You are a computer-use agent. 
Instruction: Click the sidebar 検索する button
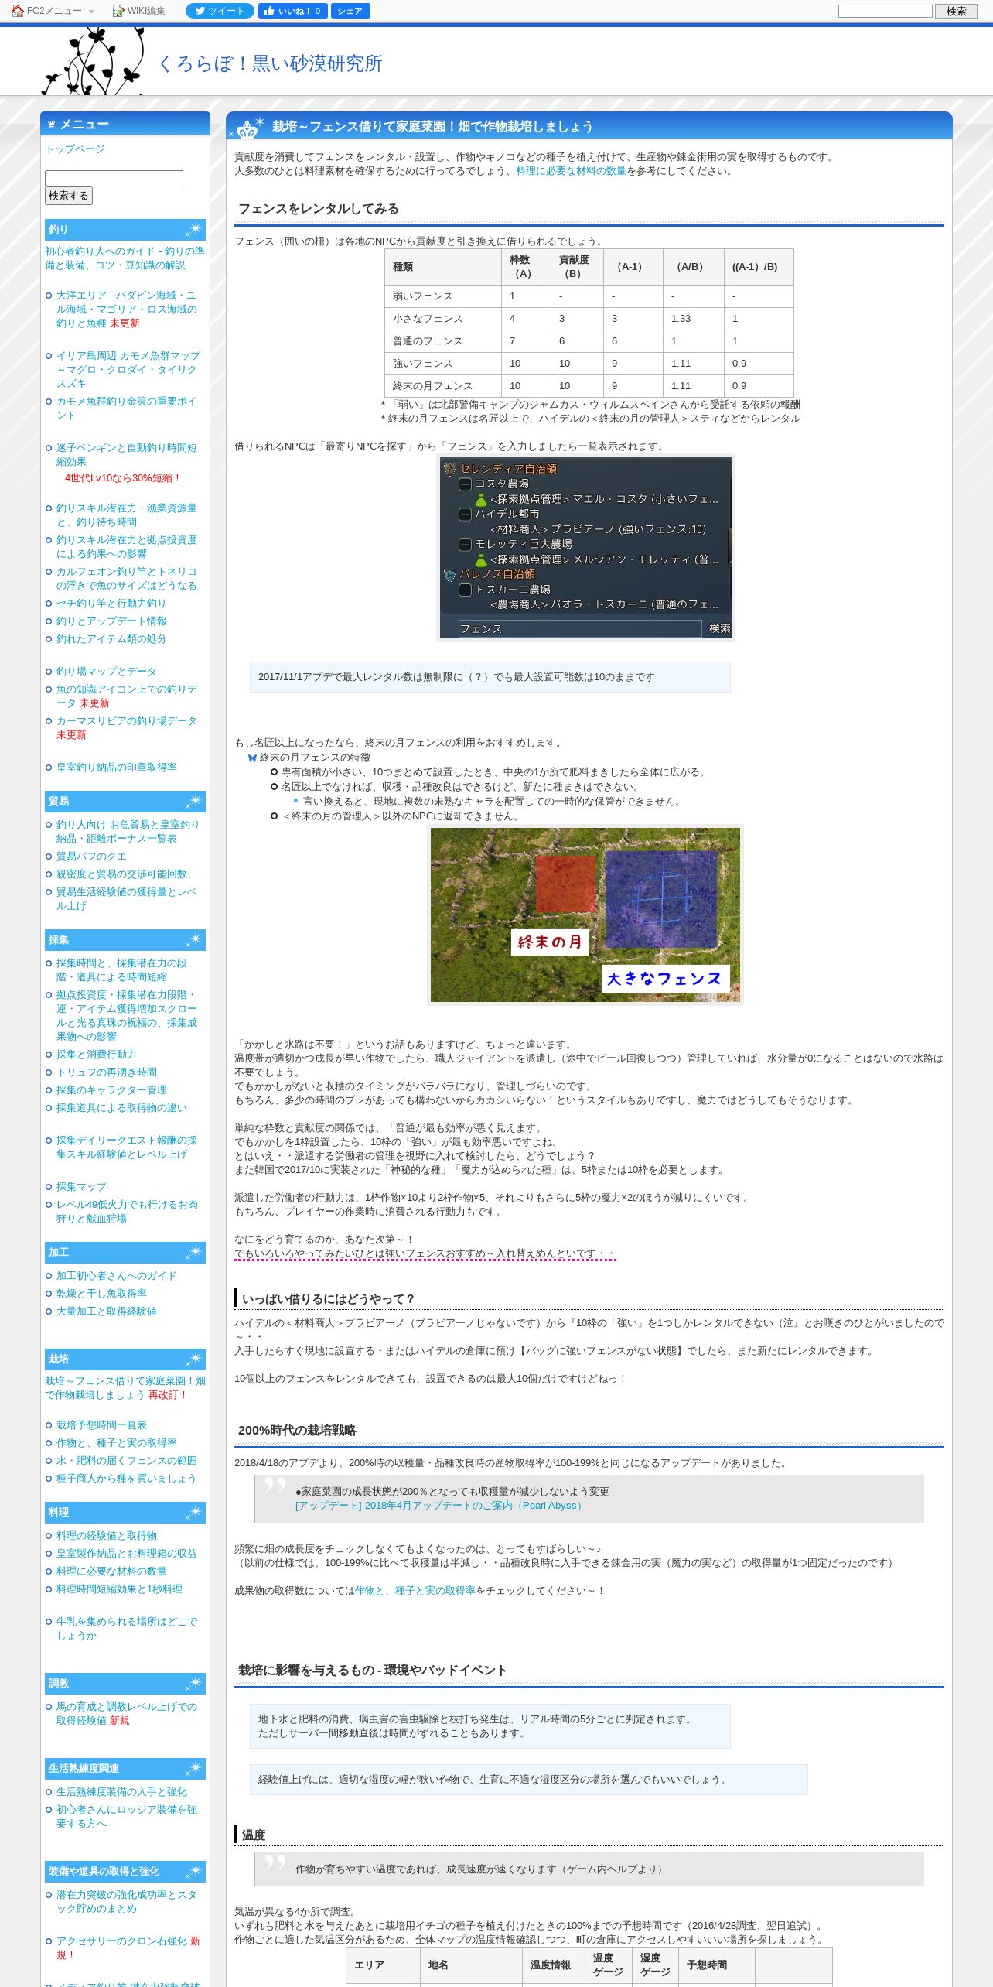pyautogui.click(x=69, y=196)
